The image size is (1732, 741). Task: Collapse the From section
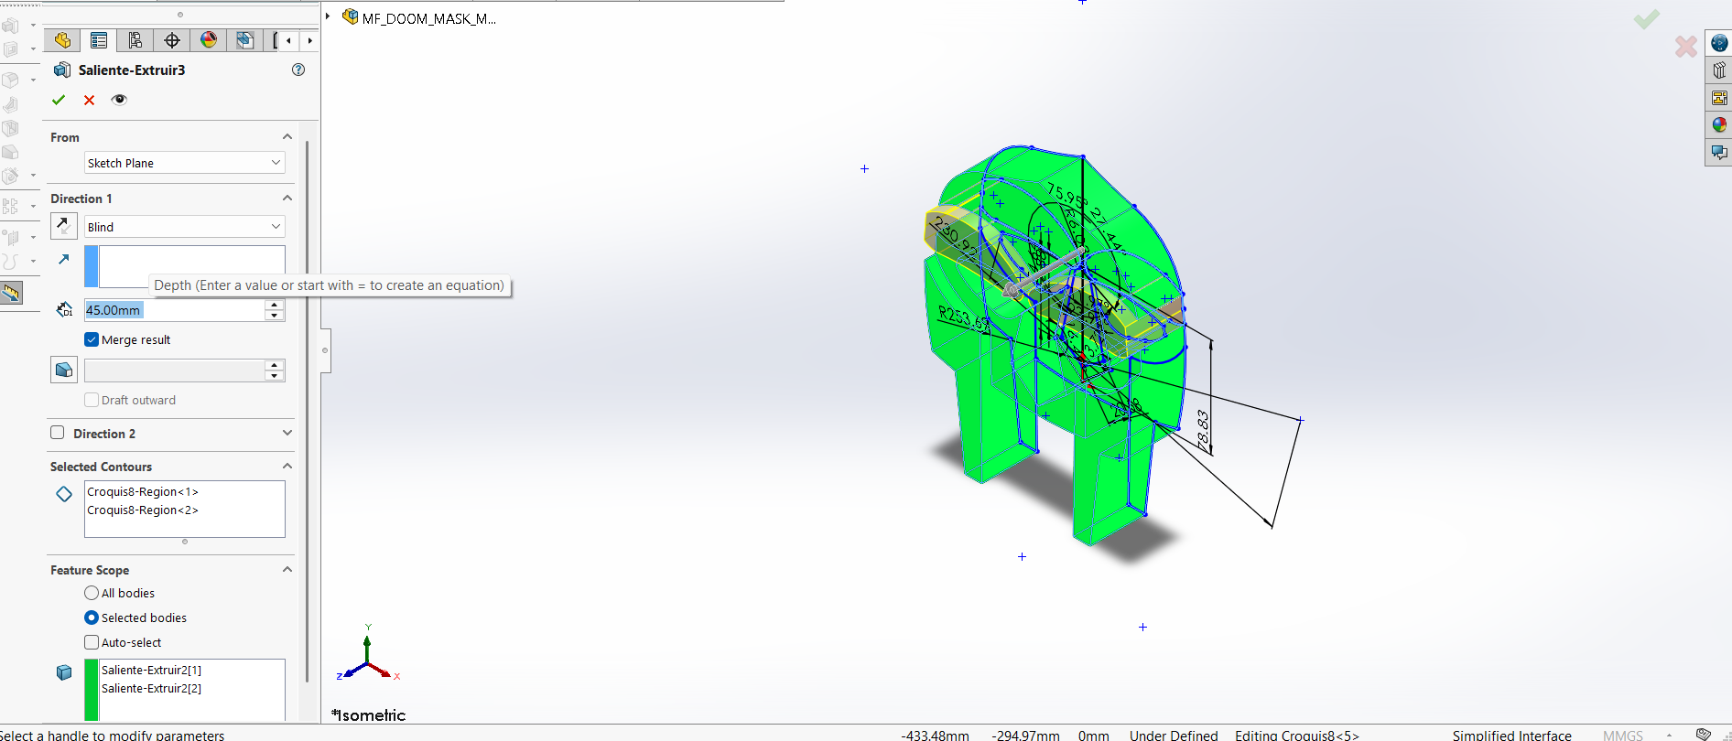point(287,137)
